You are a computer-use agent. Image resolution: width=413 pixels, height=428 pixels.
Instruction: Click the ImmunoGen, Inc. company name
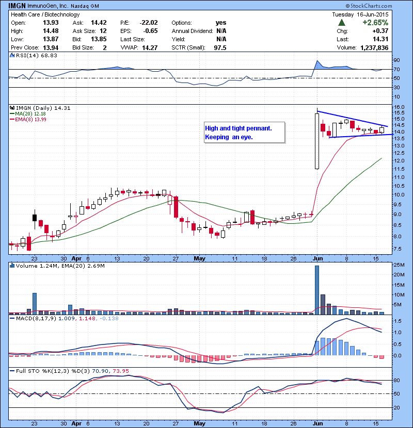tap(48, 6)
